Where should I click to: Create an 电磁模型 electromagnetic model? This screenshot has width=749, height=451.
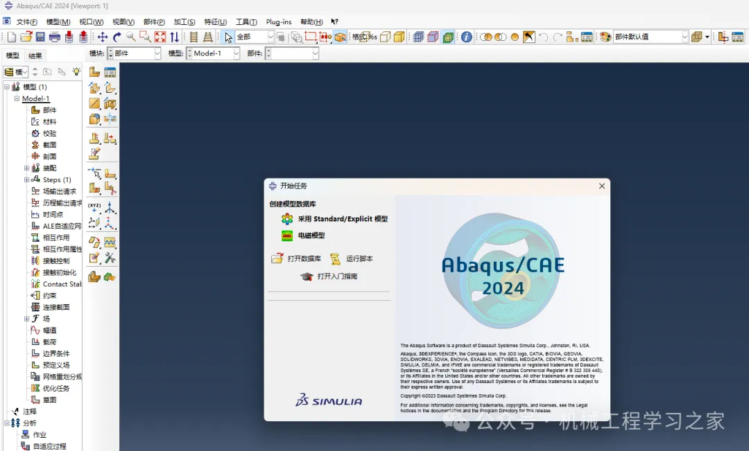pos(303,236)
